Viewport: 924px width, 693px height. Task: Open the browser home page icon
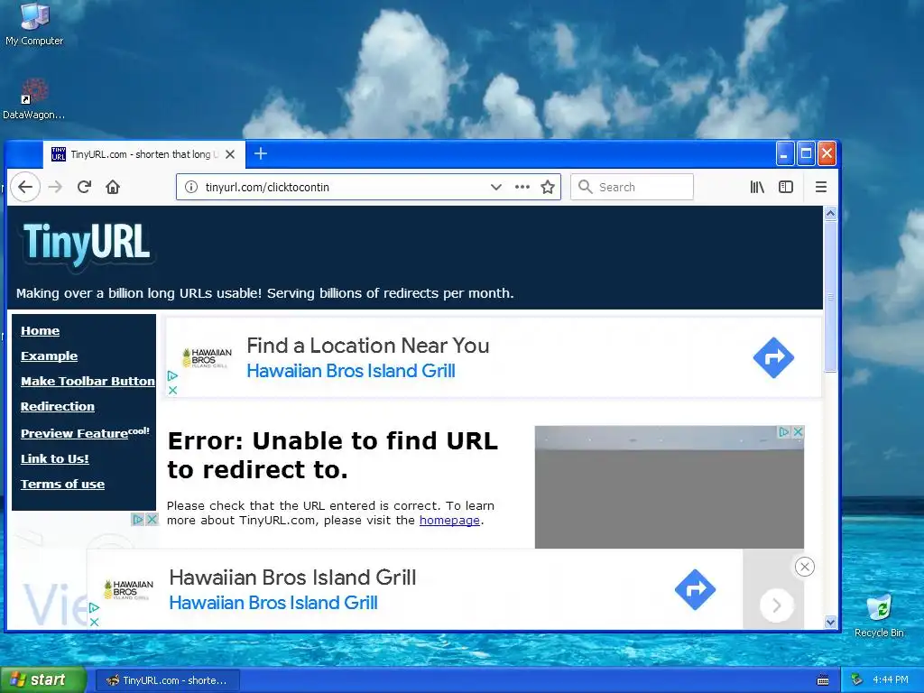pyautogui.click(x=113, y=187)
